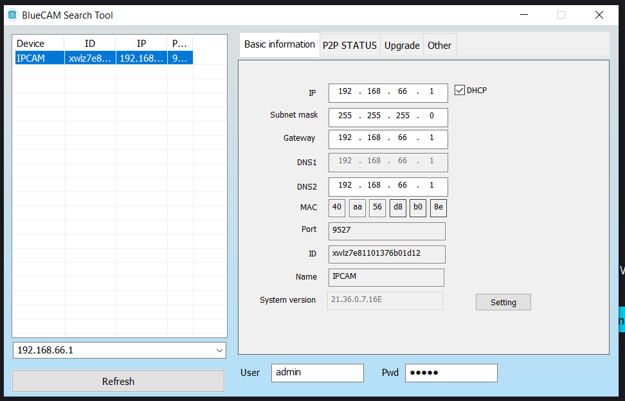Click the Setting button
The height and width of the screenshot is (401, 625).
pos(503,302)
